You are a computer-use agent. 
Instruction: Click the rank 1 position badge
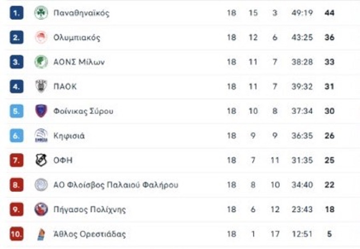(x=16, y=13)
